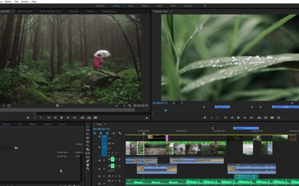This screenshot has height=186, width=299.
Task: Switch to Color workspace
Action: tap(131, 6)
